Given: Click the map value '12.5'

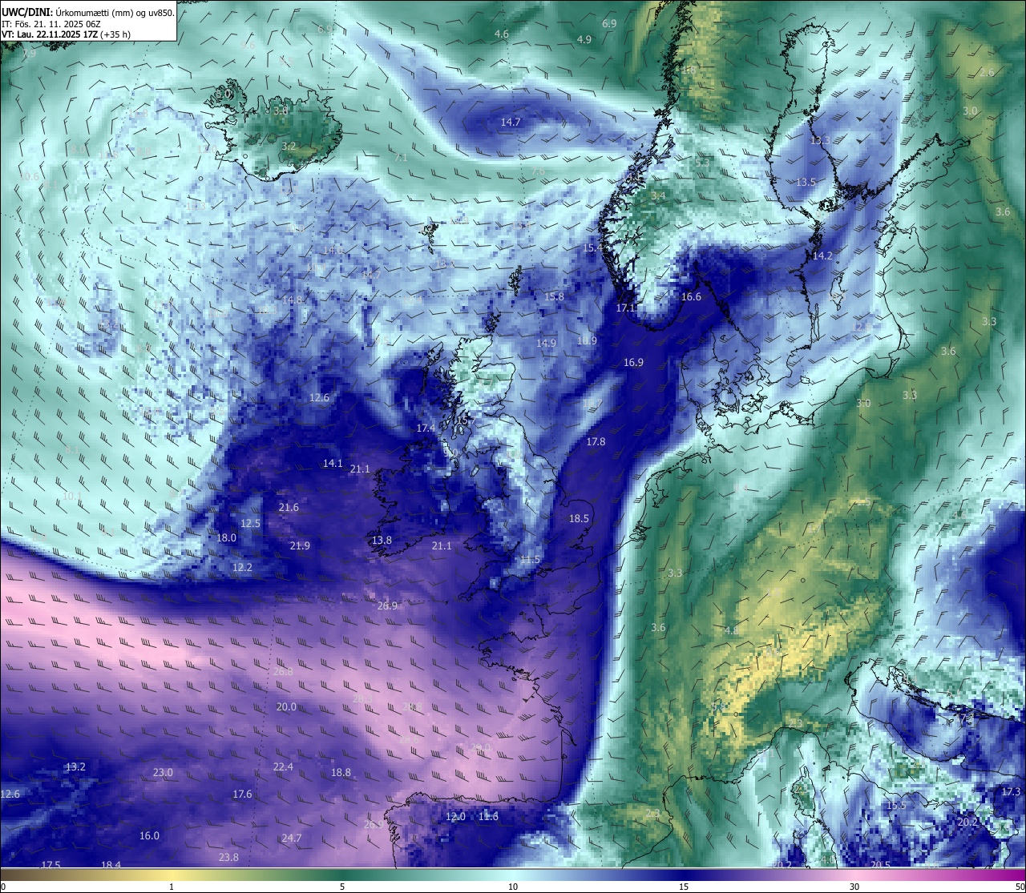Looking at the screenshot, I should (251, 524).
